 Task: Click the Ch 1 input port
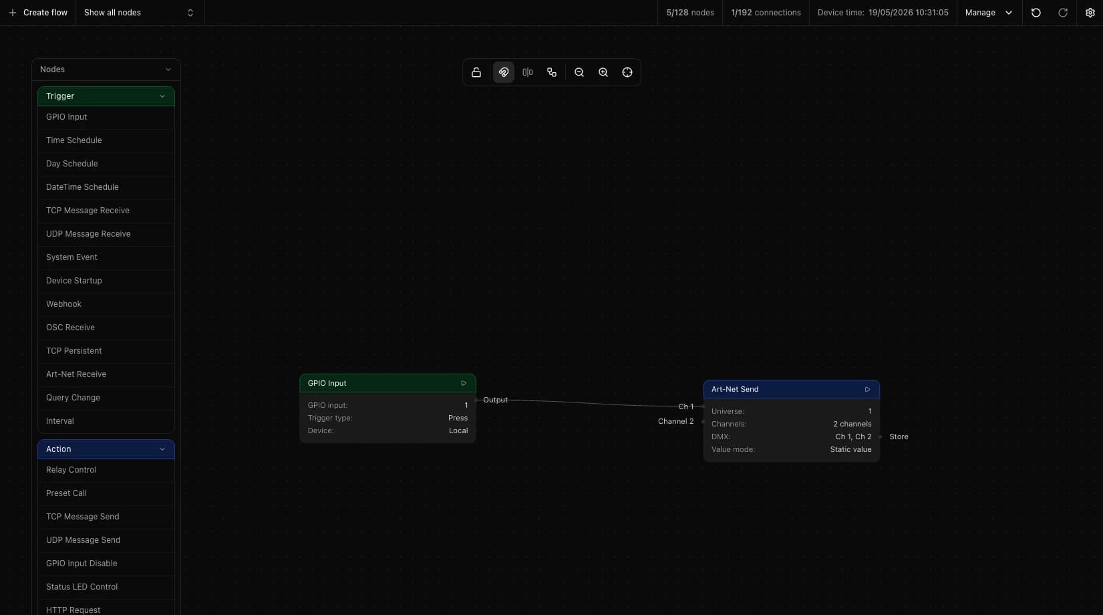tap(703, 406)
